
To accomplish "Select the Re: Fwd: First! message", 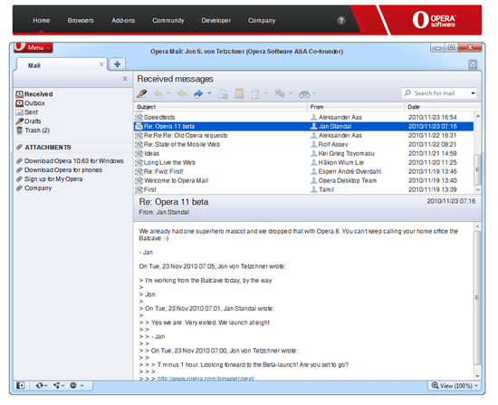I will tap(304, 171).
